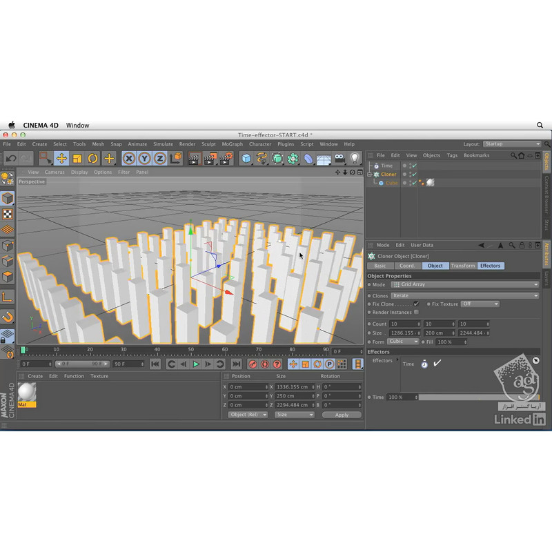Click frame 50 on the timeline ruler
The height and width of the screenshot is (552, 552).
pos(191,350)
